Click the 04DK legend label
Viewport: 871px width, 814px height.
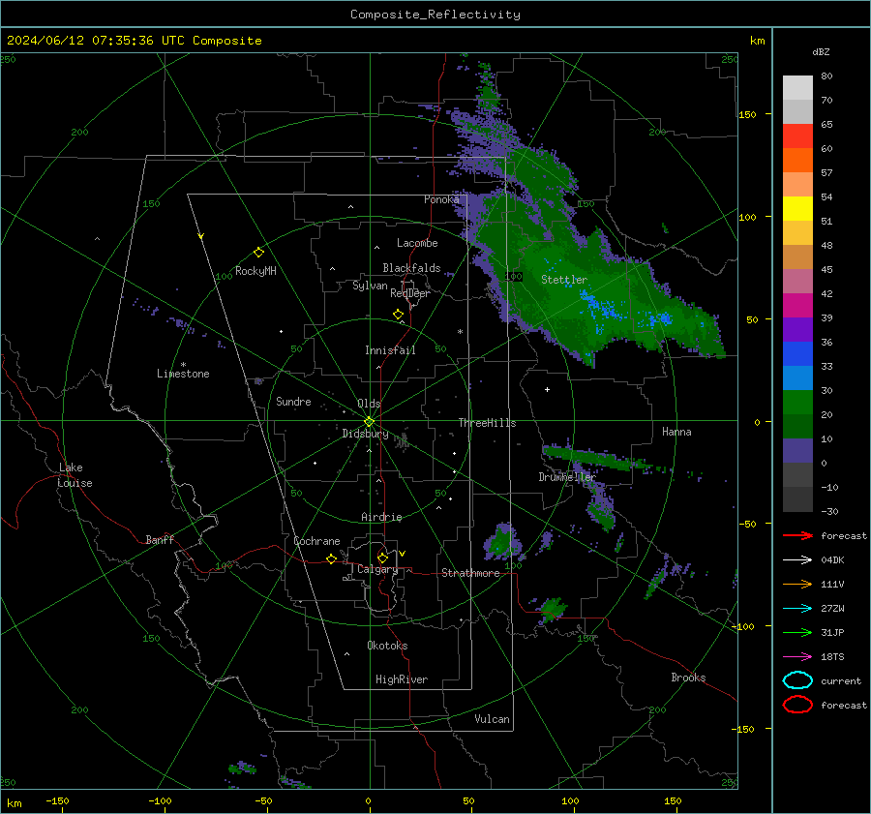(x=832, y=560)
